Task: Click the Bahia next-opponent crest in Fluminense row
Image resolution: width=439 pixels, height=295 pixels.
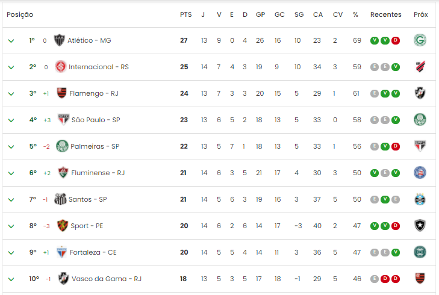Action: pos(420,173)
